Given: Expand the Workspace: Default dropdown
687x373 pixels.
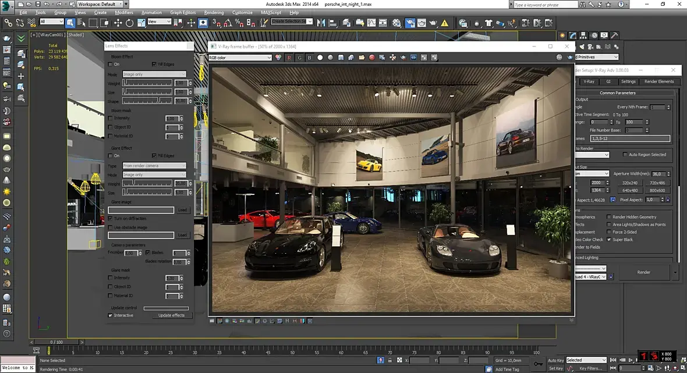Looking at the screenshot, I should click(x=100, y=4).
